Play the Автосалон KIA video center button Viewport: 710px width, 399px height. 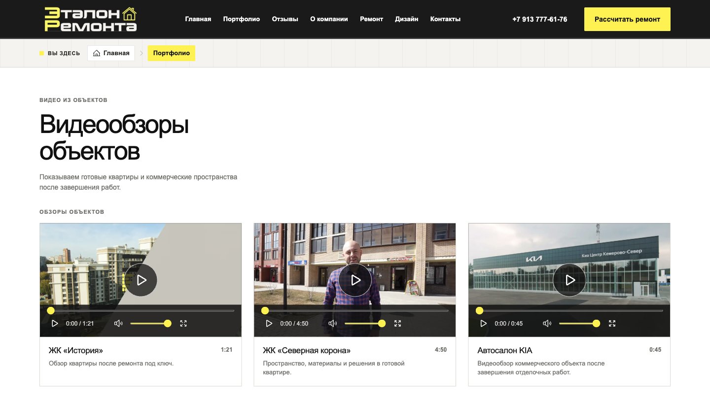[x=569, y=280]
